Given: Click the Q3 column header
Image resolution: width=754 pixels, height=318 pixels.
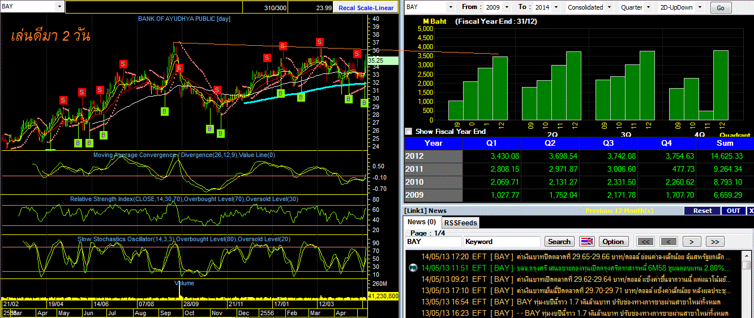Looking at the screenshot, I should point(608,143).
